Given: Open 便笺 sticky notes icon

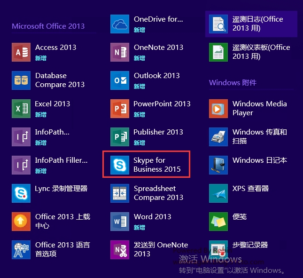Looking at the screenshot, I should (x=218, y=222).
